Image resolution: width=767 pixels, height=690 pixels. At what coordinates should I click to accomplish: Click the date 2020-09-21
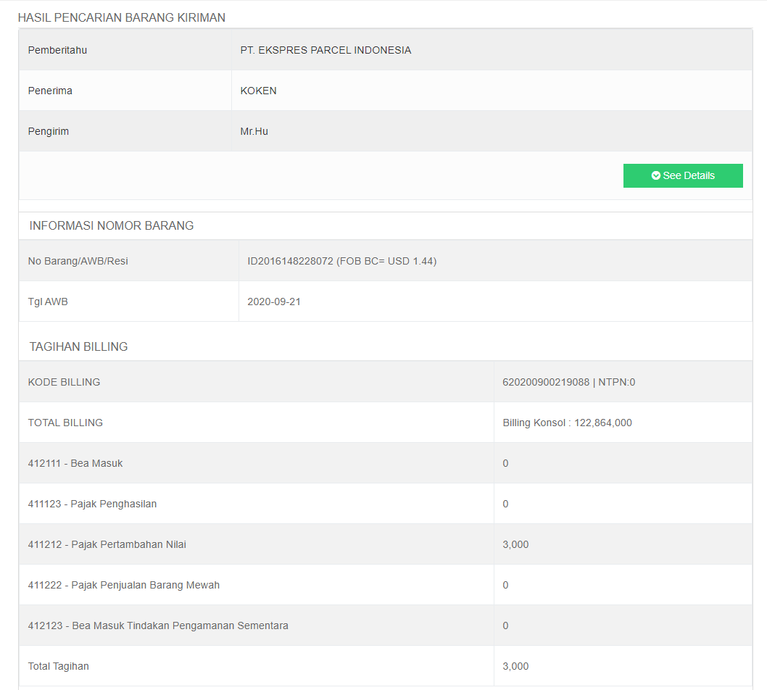274,302
